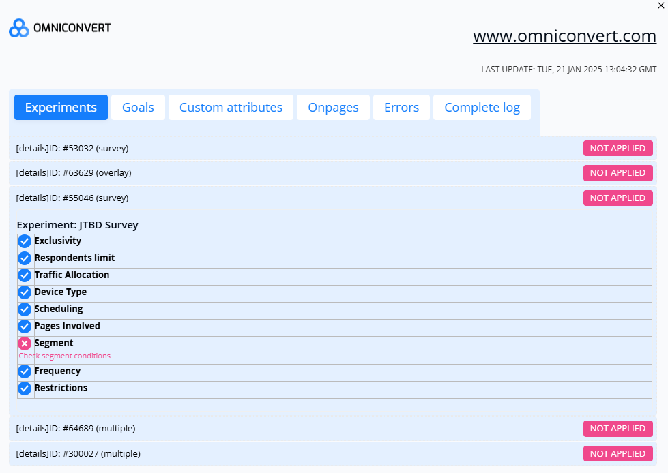Click NOT APPLIED badge for experiment #64689
Viewport: 668px width, 473px height.
pos(618,429)
